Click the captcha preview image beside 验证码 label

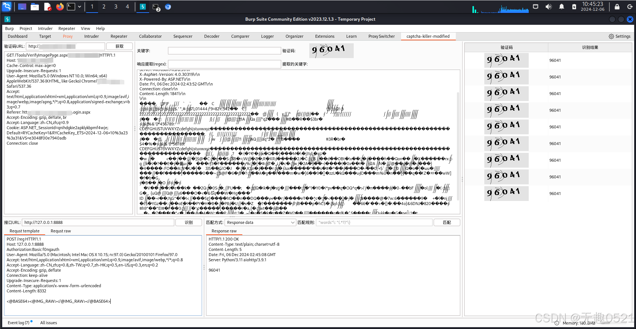coord(332,51)
